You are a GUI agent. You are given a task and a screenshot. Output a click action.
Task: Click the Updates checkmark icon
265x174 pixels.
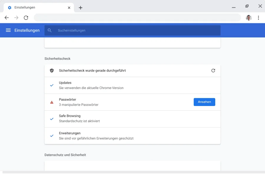pyautogui.click(x=52, y=85)
